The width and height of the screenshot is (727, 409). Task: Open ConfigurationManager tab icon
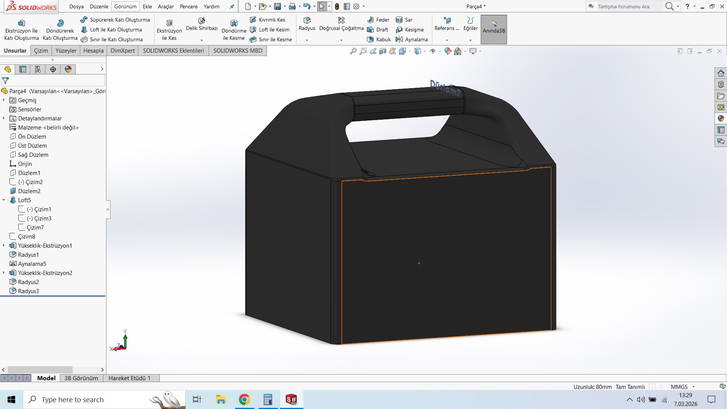[x=38, y=69]
